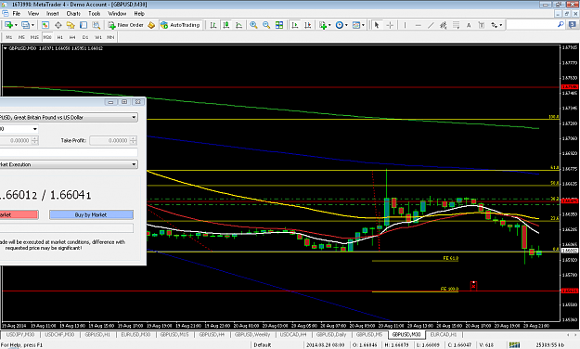Viewport: 580px width, 349px height.
Task: Expand the symbol dropdown in order dialog
Action: click(x=134, y=117)
